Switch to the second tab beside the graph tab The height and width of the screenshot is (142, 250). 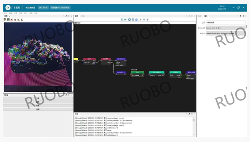coord(83,16)
